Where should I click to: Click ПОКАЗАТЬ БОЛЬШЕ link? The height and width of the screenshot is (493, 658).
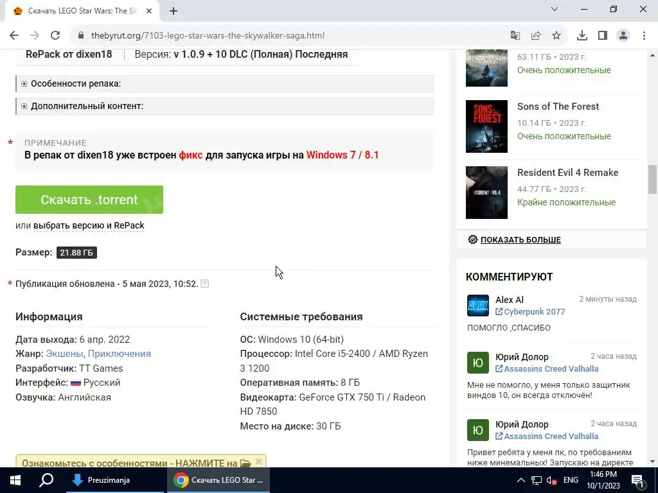point(520,240)
